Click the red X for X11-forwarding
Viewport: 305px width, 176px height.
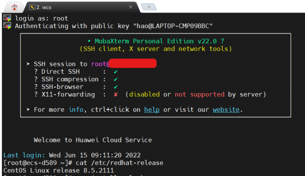116,94
